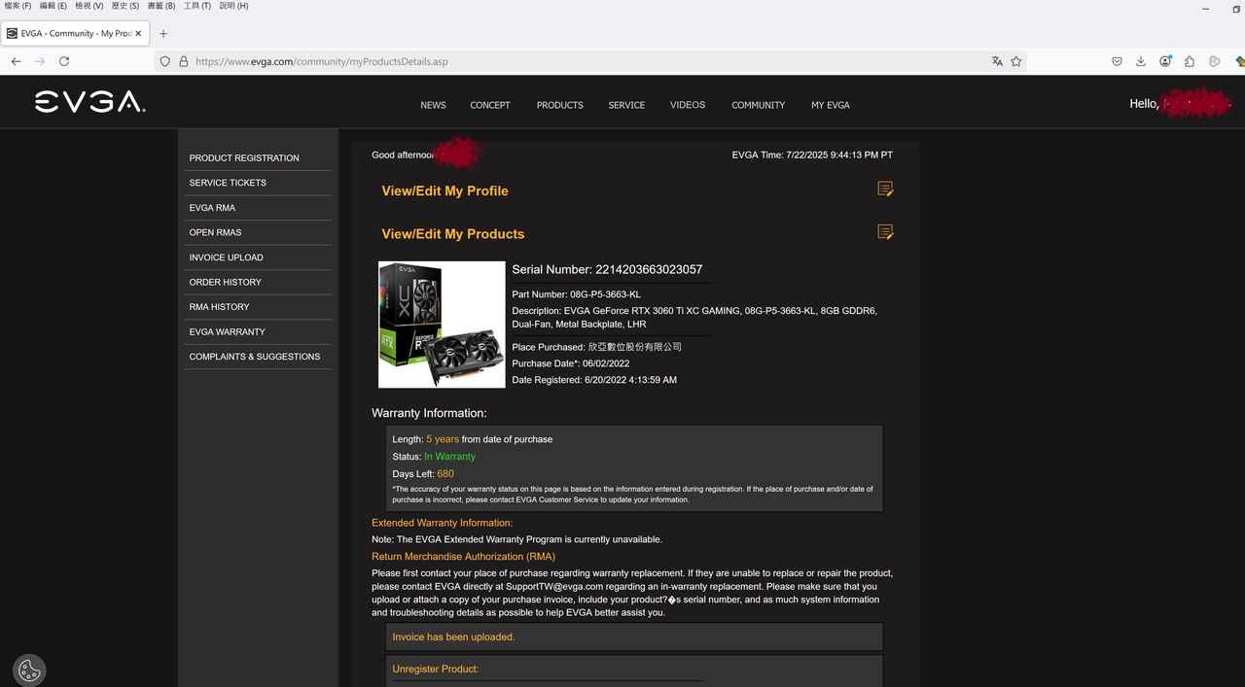Open a new browser tab
Screen dimensions: 1245x687
(163, 33)
